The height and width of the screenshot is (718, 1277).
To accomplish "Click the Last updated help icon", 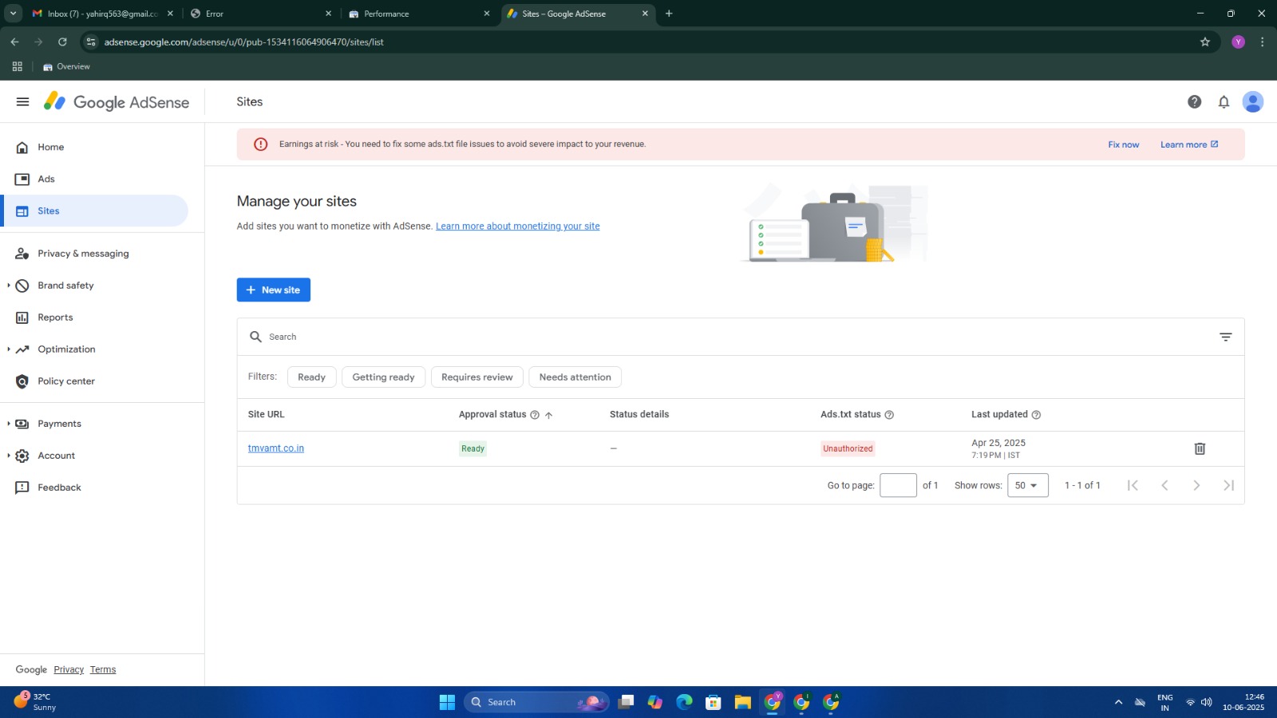I will click(x=1036, y=415).
